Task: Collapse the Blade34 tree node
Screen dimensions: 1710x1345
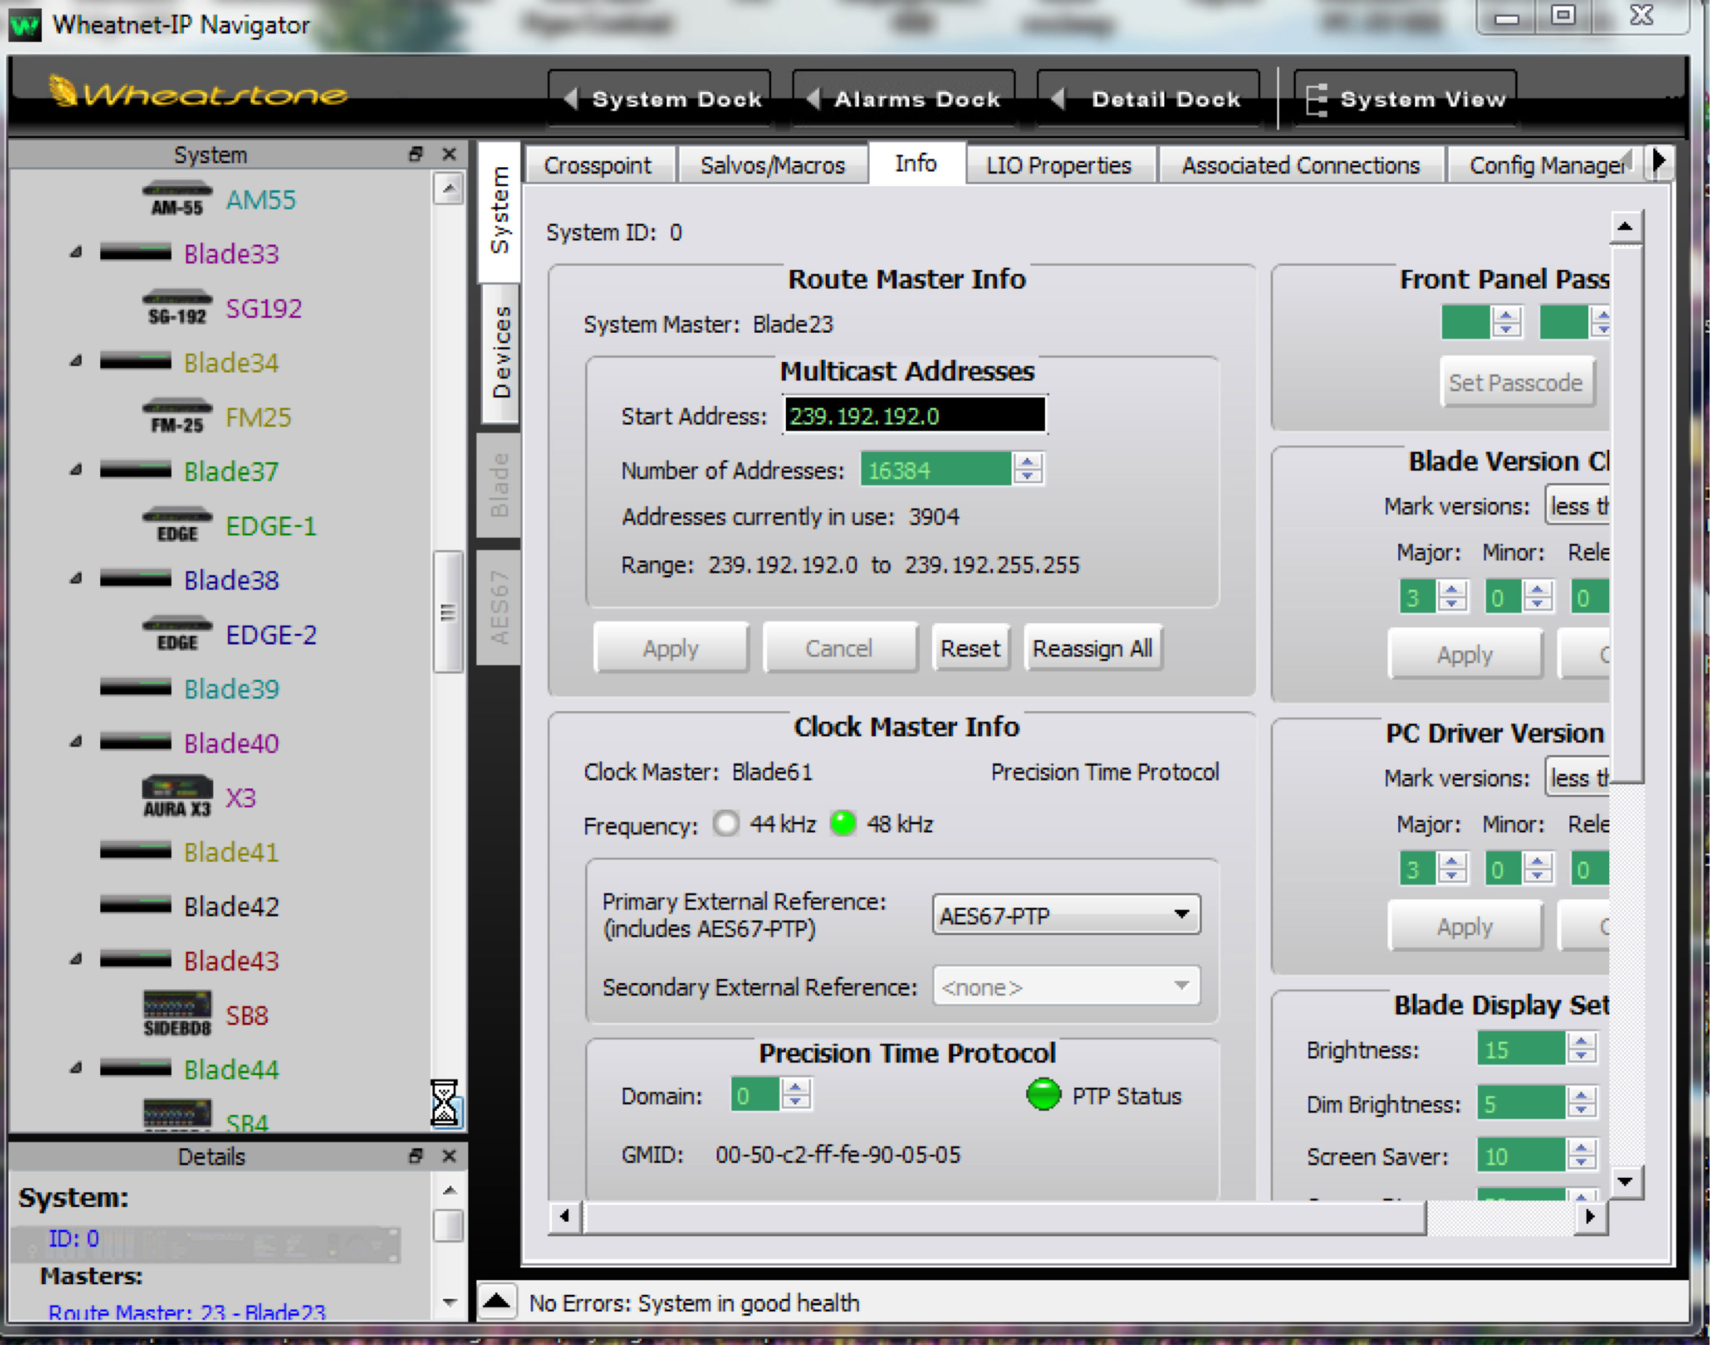Action: coord(75,361)
